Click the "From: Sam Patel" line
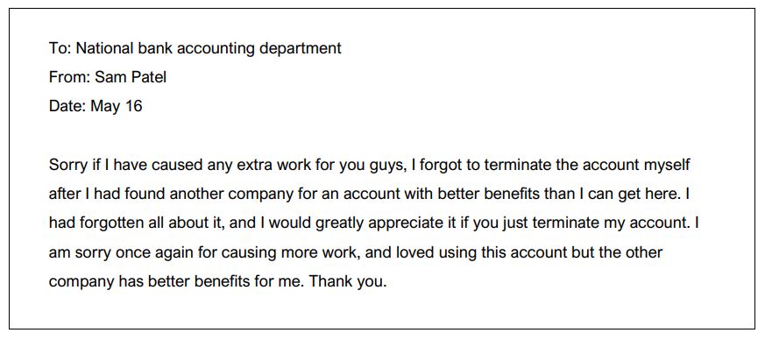The image size is (765, 340). point(107,76)
